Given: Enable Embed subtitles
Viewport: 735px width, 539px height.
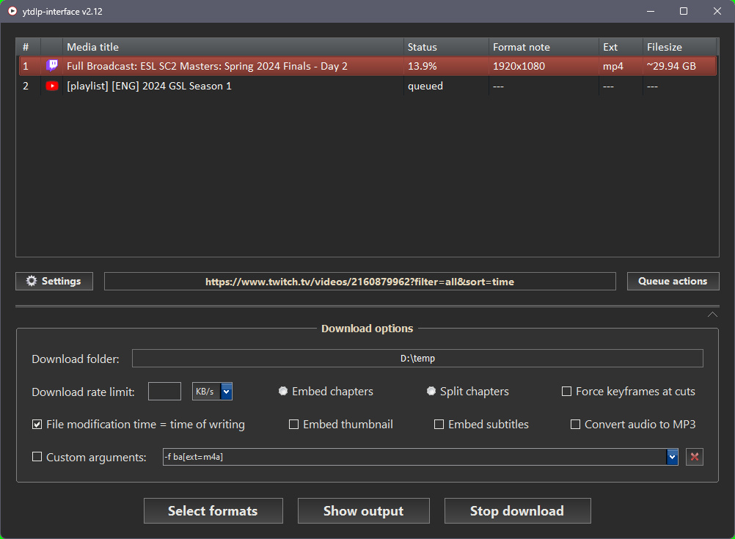Looking at the screenshot, I should 439,424.
